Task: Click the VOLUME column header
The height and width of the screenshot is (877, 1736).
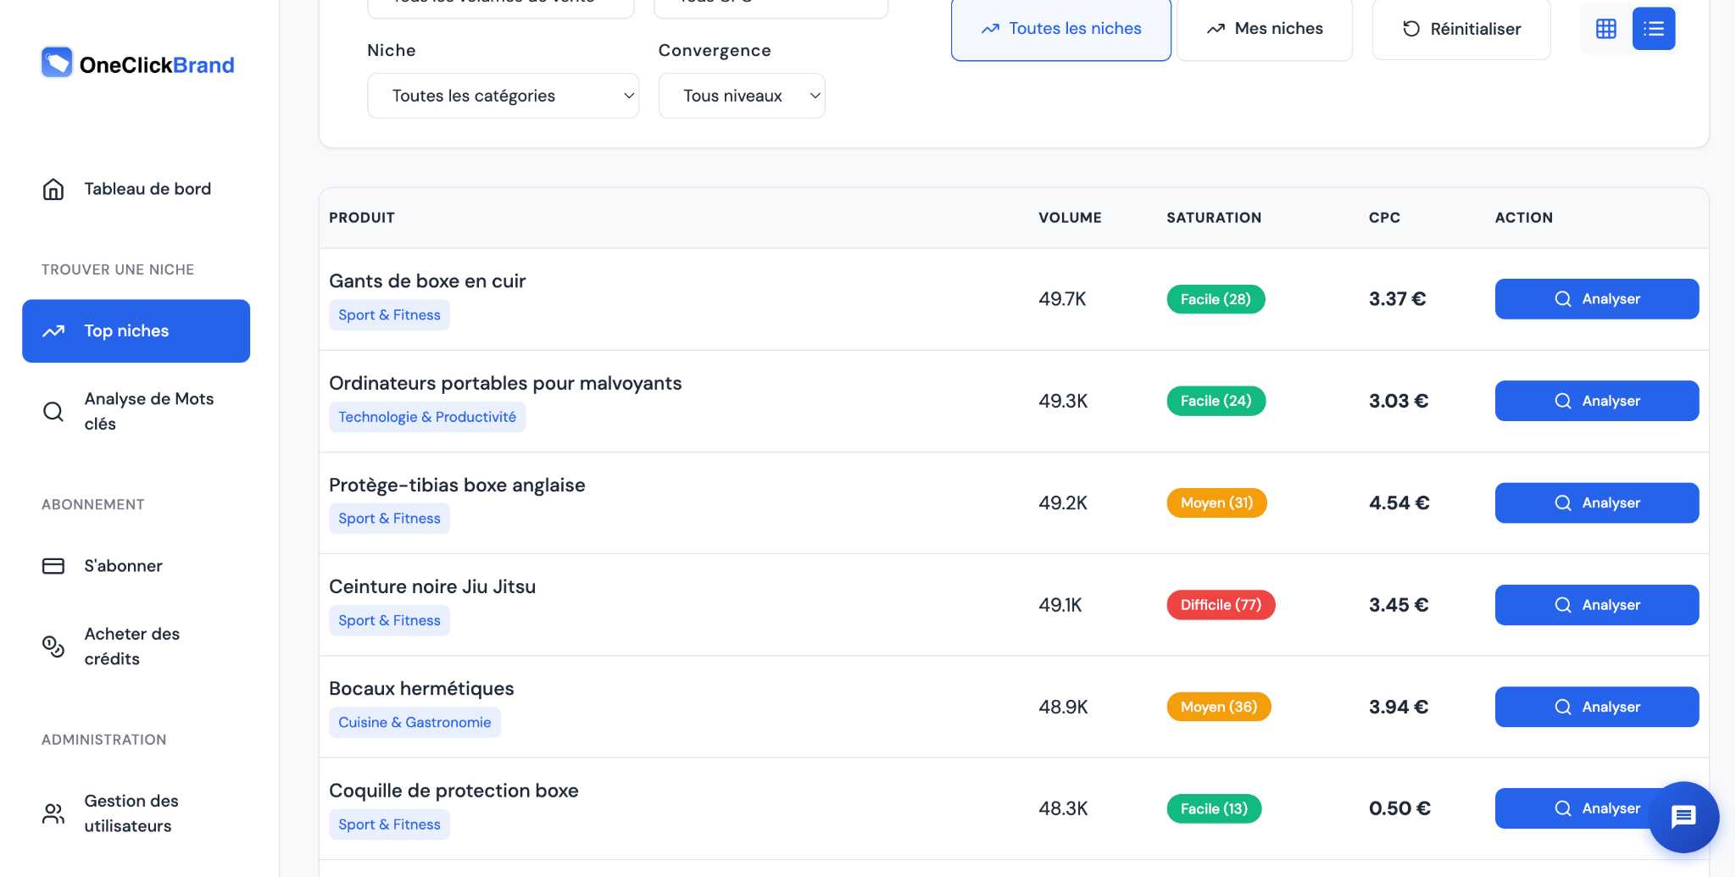Action: [x=1070, y=218]
